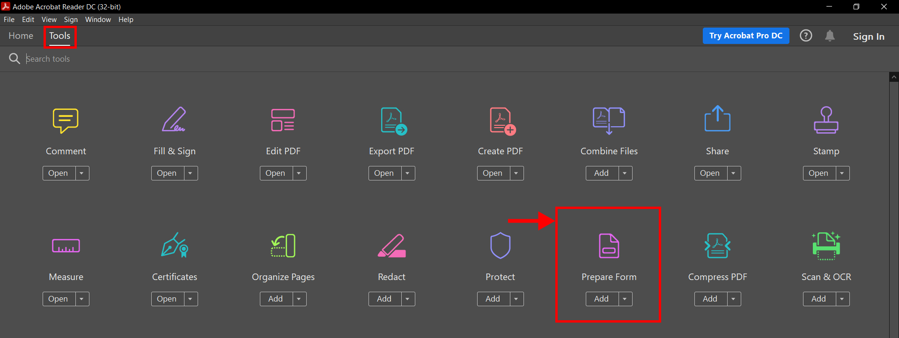Open the notifications bell icon
This screenshot has height=338, width=899.
click(x=830, y=36)
